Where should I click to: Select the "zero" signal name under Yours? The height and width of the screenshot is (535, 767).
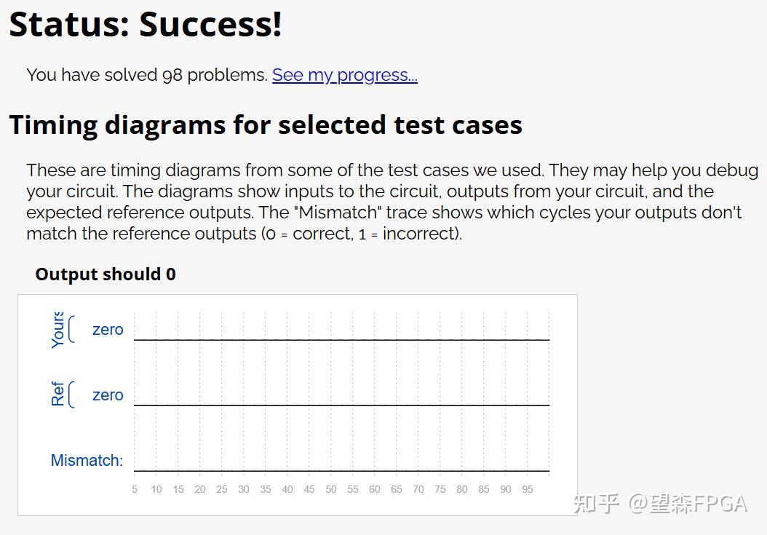(108, 330)
